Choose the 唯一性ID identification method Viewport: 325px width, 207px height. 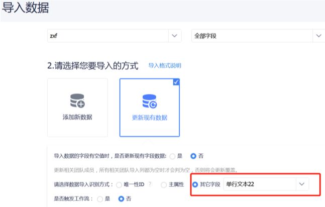(x=119, y=185)
